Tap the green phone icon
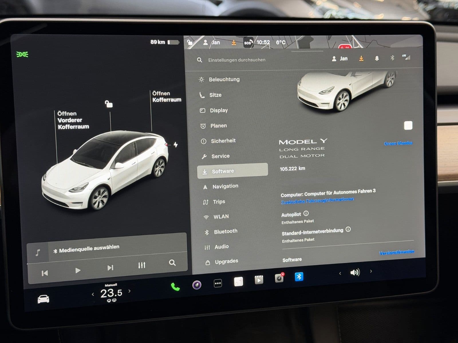 (175, 286)
